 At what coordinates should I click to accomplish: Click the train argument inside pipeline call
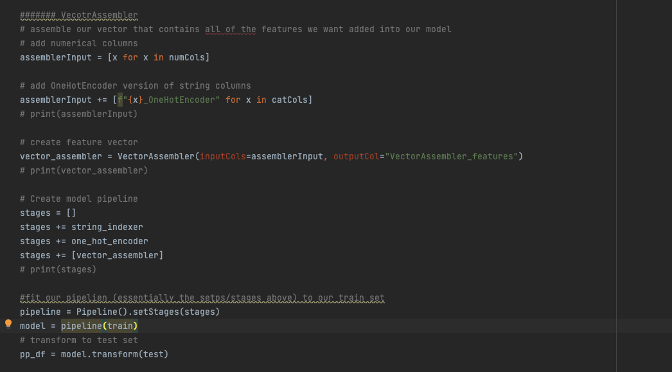tap(120, 325)
